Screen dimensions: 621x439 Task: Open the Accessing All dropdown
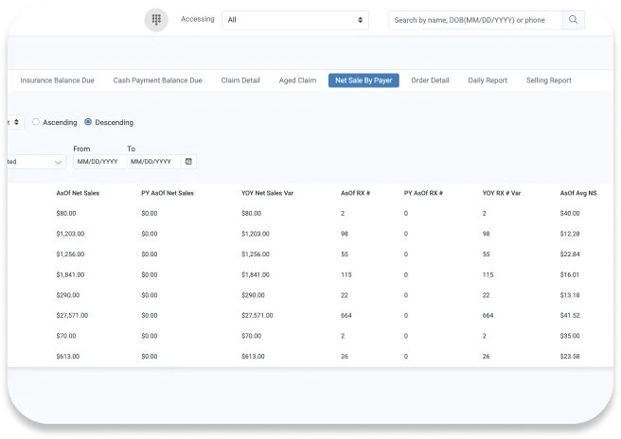click(x=295, y=20)
